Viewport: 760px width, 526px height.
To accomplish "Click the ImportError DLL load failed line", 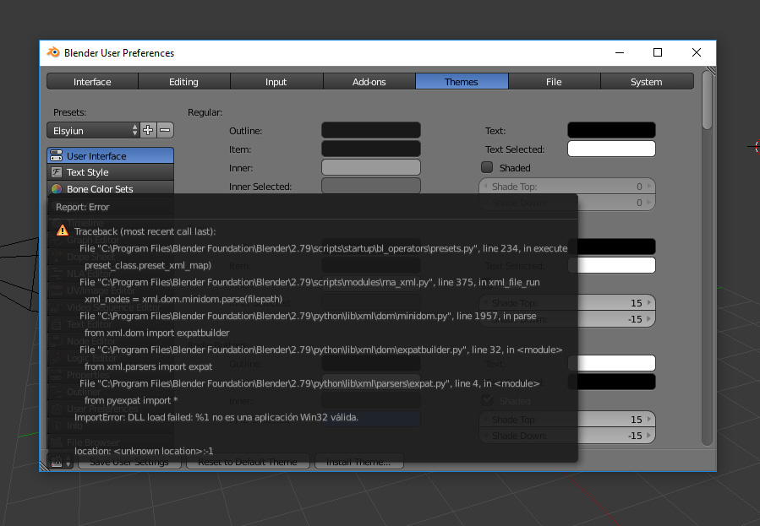I will point(216,417).
